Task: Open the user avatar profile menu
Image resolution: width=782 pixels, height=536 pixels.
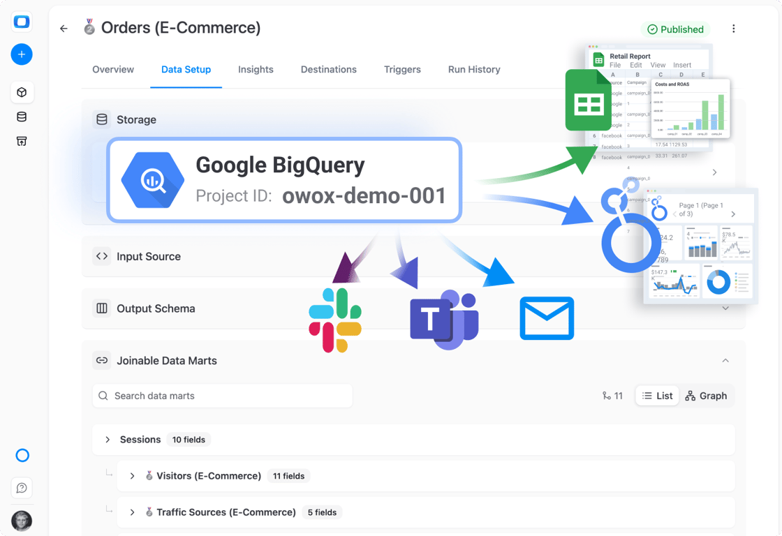Action: point(22,521)
